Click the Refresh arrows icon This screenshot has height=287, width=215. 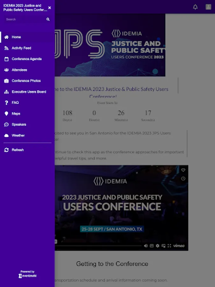[x=6, y=150]
